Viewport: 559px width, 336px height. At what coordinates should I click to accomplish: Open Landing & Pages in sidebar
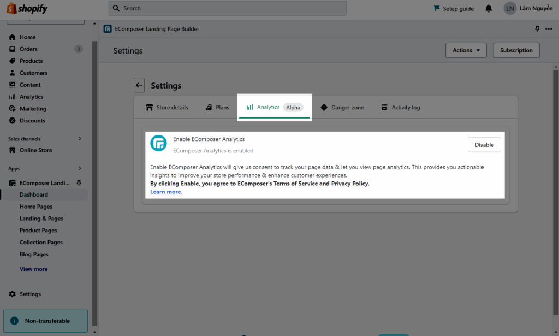click(41, 219)
